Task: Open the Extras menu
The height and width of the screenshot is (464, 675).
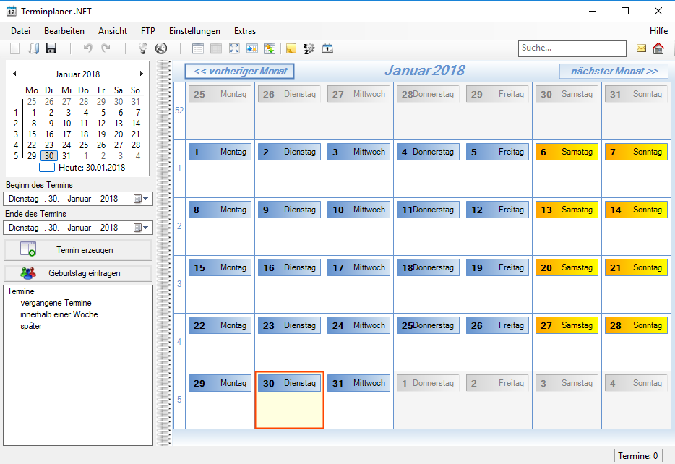Action: [x=245, y=31]
